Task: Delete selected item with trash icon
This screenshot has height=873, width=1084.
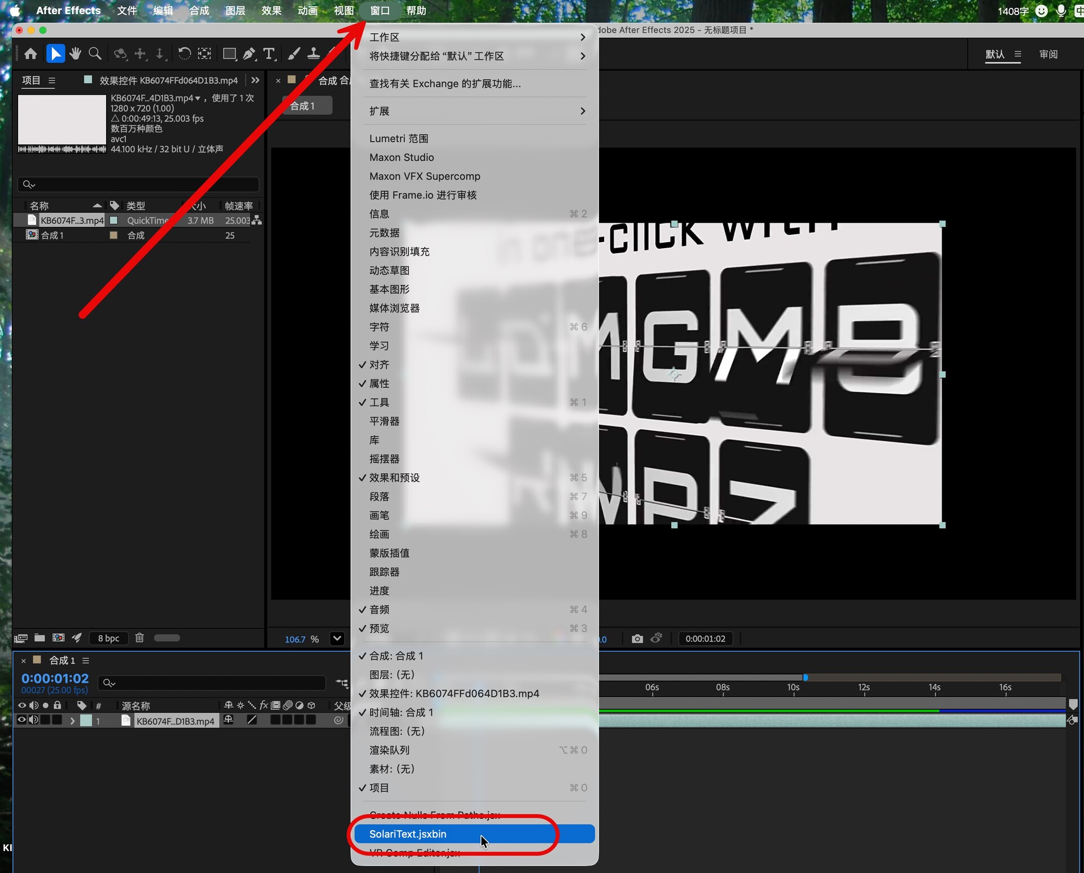Action: 139,638
